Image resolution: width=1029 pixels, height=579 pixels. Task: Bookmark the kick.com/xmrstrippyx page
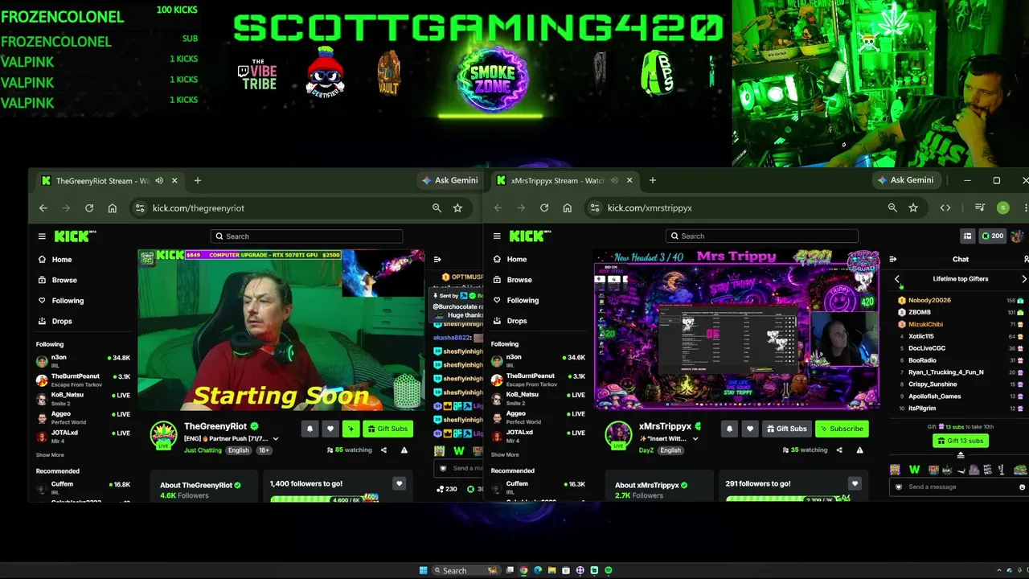click(x=913, y=208)
